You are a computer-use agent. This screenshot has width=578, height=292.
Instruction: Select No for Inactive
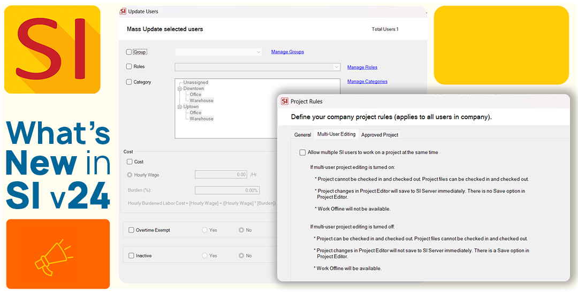coord(241,256)
